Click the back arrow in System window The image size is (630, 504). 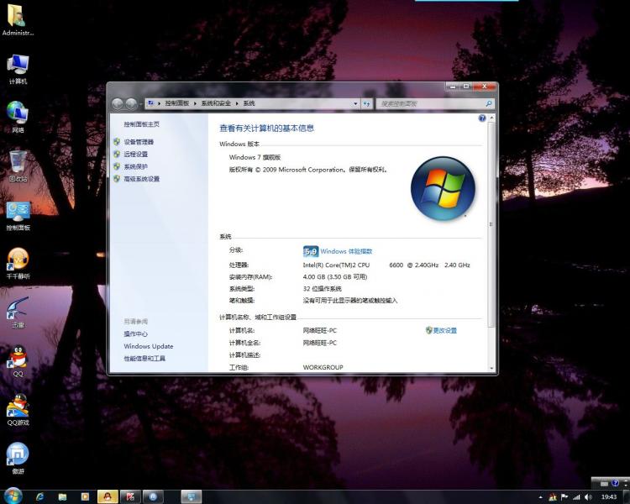click(x=118, y=103)
